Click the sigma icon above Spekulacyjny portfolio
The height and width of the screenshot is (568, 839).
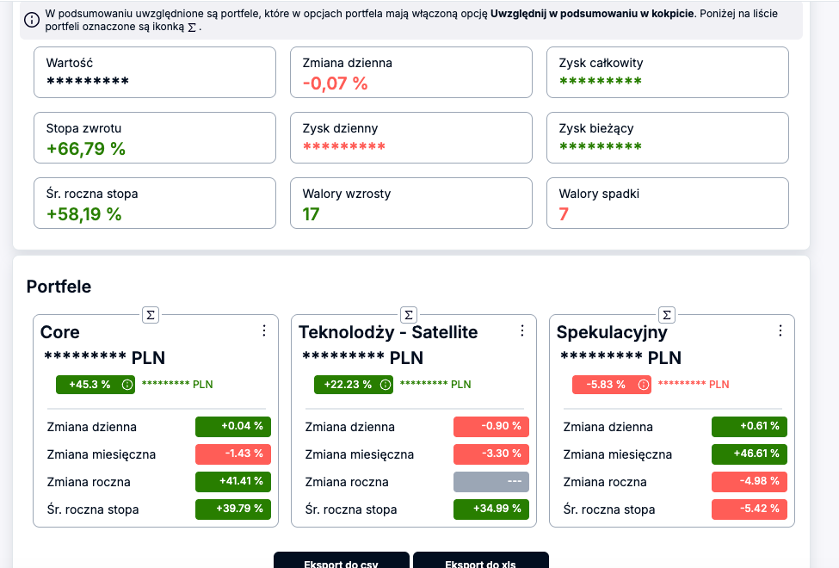(667, 315)
